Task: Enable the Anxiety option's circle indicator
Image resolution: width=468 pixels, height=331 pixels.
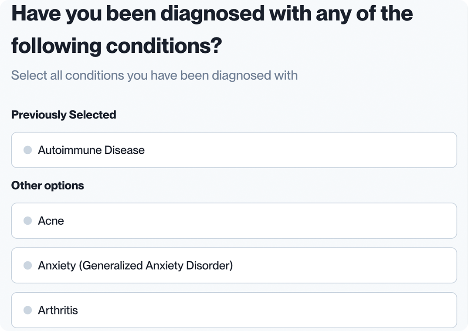Action: 28,265
